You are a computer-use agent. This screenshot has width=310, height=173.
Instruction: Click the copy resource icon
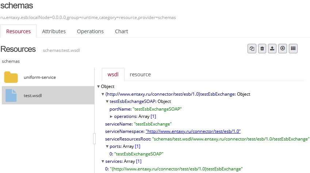252,49
